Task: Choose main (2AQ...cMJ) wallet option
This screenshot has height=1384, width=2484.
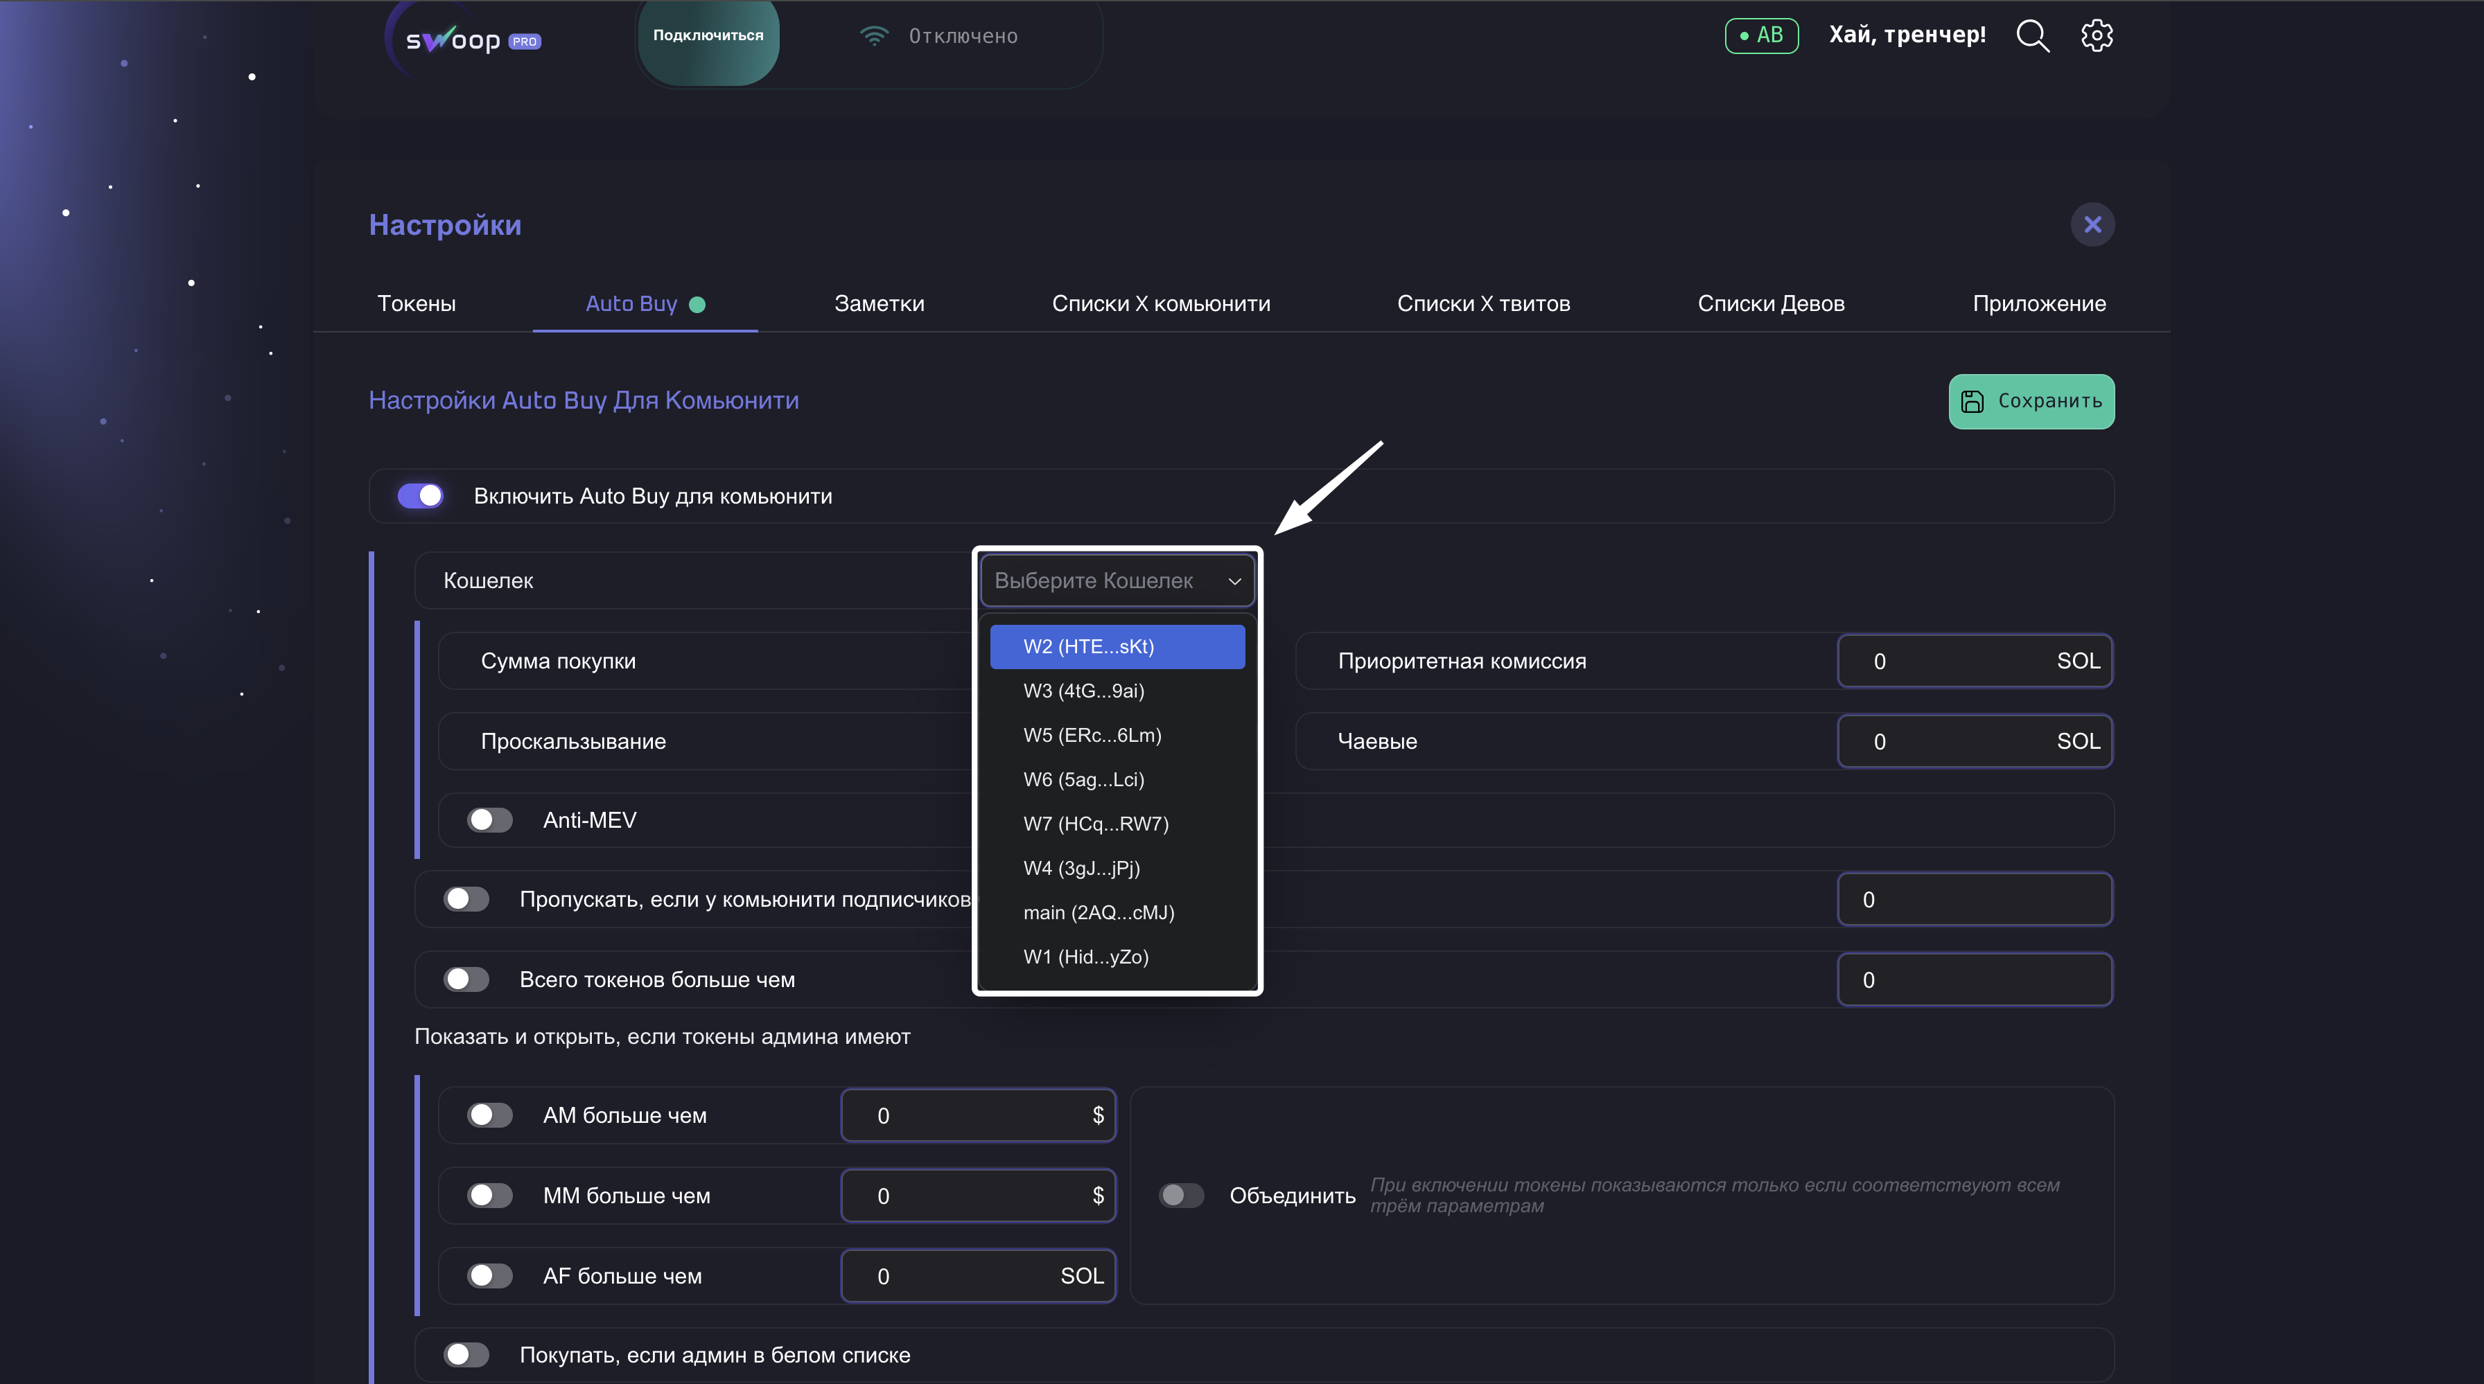Action: [x=1099, y=913]
